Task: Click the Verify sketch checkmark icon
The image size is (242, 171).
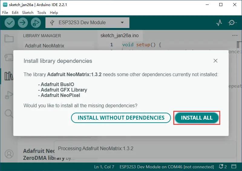Action: 10,23
